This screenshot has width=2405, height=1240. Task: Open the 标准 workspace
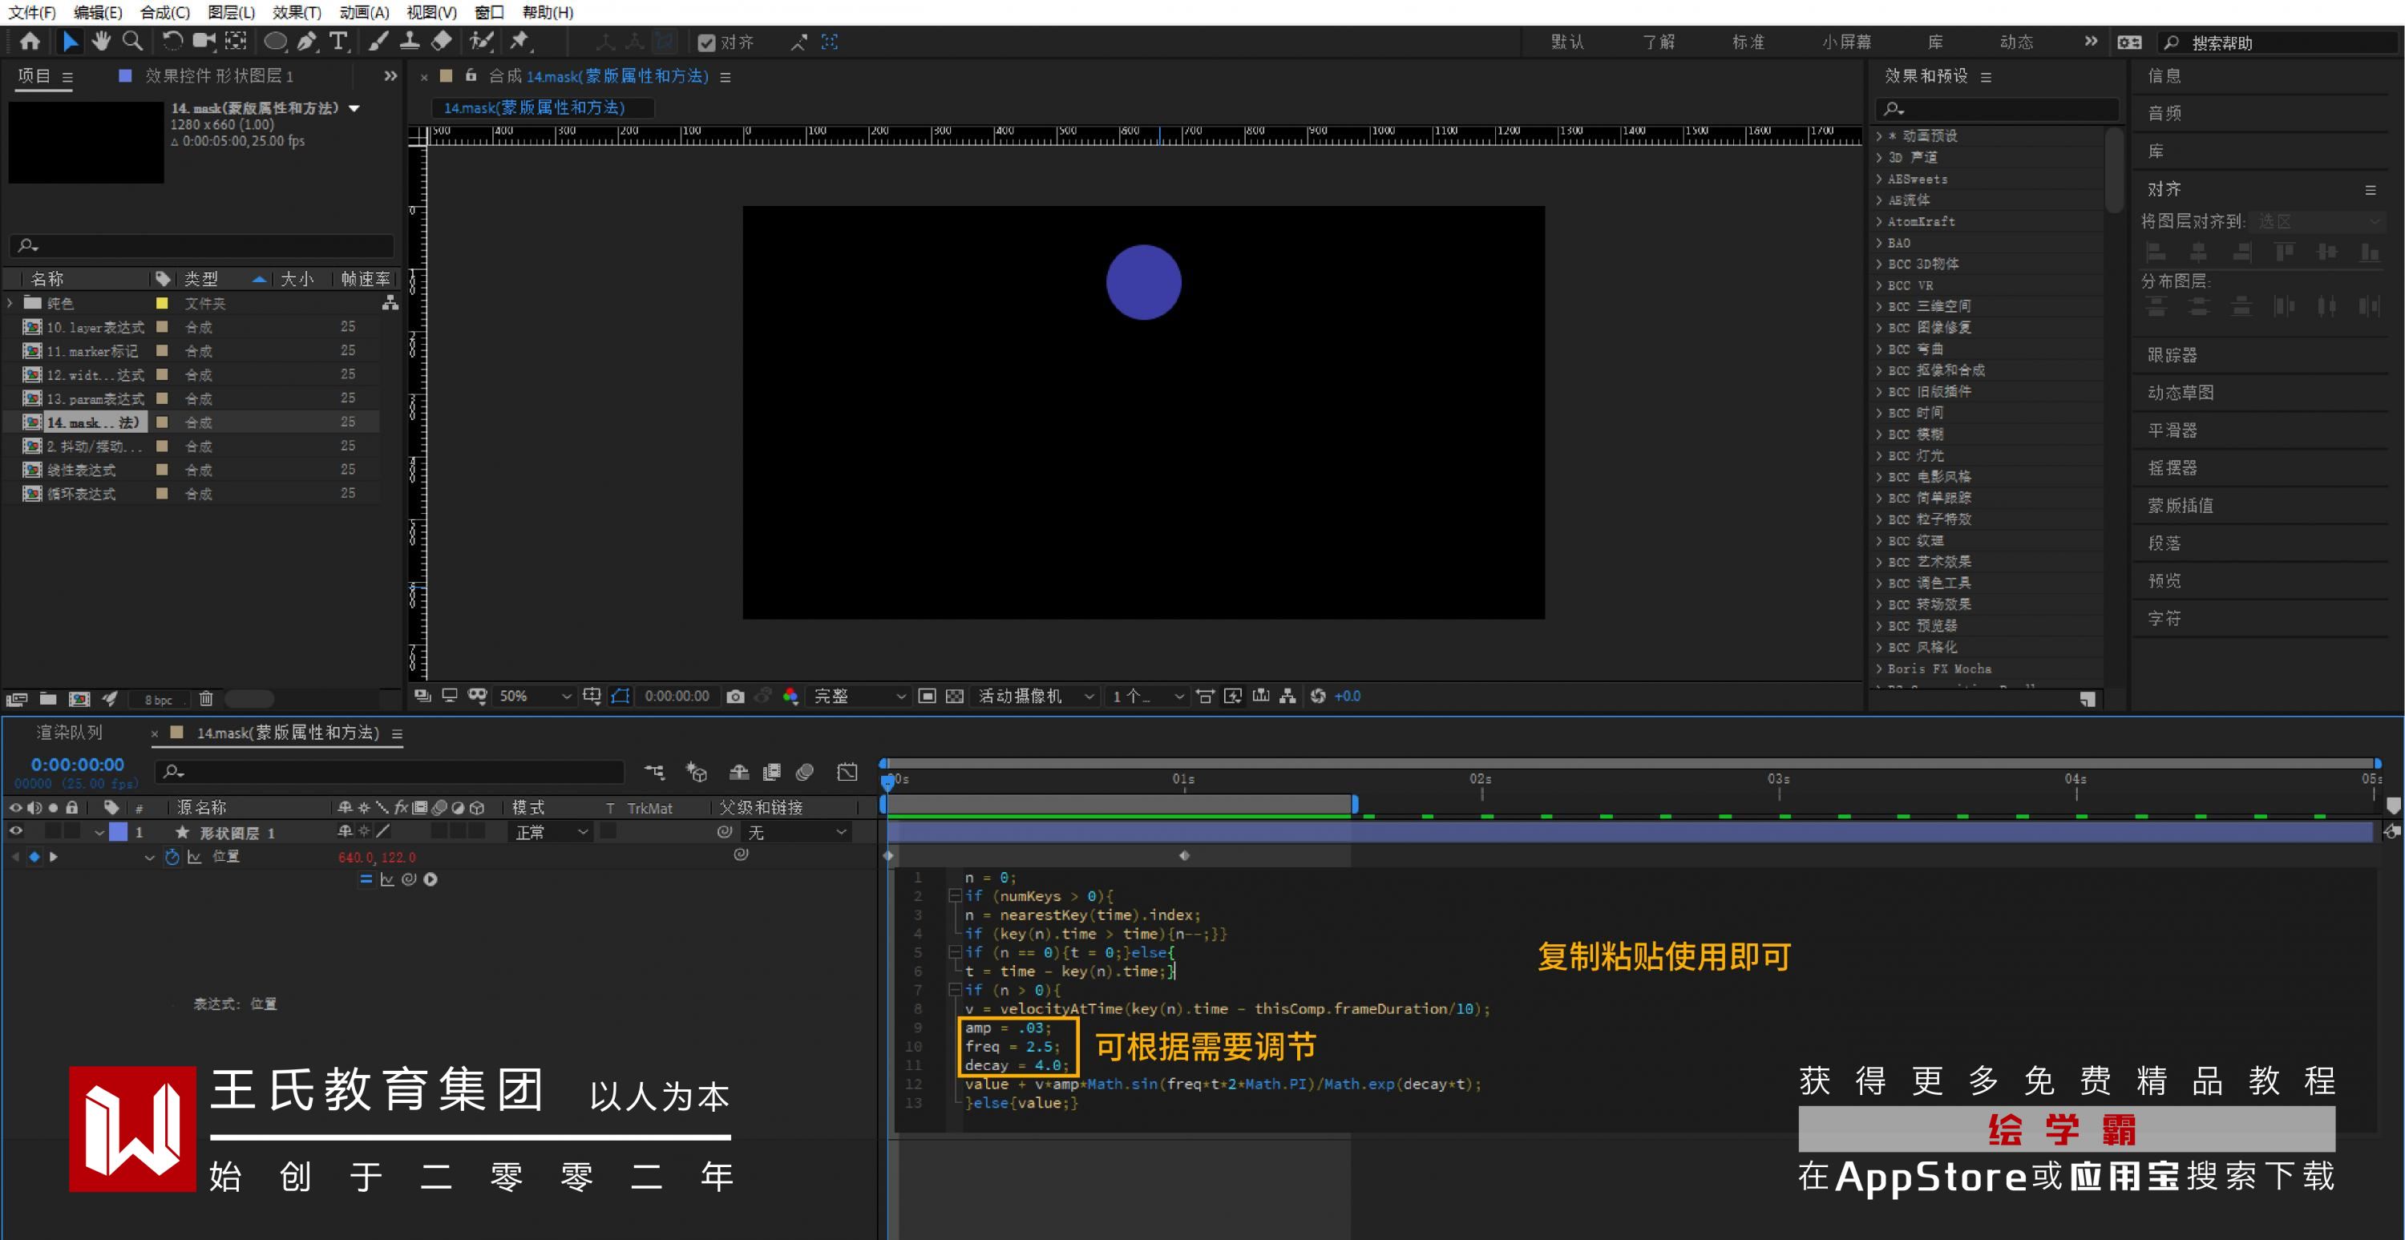point(1748,42)
